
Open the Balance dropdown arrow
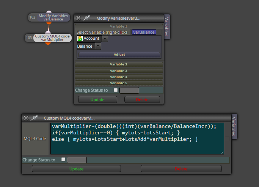[x=98, y=46]
